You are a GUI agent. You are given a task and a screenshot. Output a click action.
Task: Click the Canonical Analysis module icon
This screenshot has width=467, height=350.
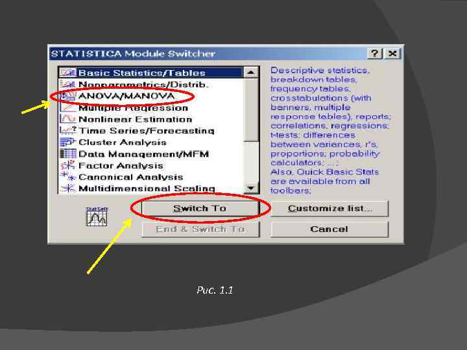(x=68, y=177)
